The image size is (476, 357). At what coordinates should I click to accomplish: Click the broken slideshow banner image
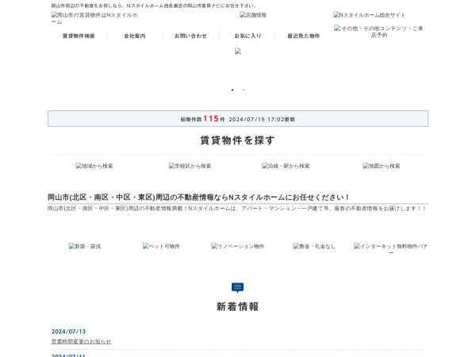coord(238,51)
